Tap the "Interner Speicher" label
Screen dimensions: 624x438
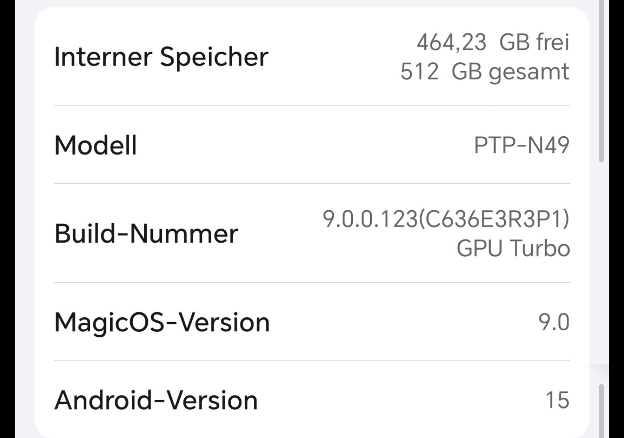coord(161,57)
